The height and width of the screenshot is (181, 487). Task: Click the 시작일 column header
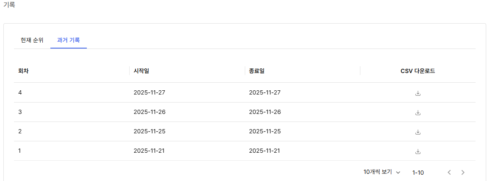tap(141, 71)
